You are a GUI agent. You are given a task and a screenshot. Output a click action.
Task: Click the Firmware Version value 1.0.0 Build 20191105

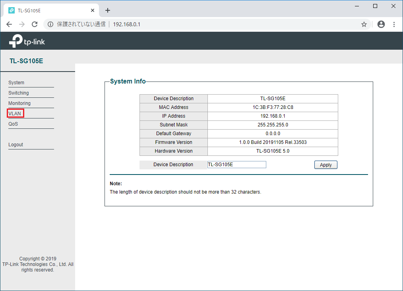click(x=273, y=142)
